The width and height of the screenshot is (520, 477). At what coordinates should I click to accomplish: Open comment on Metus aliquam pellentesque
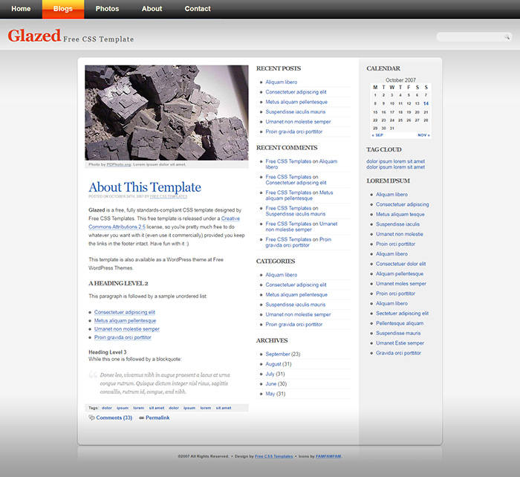(x=299, y=195)
